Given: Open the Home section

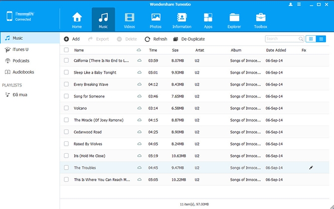Looking at the screenshot, I should coord(77,20).
